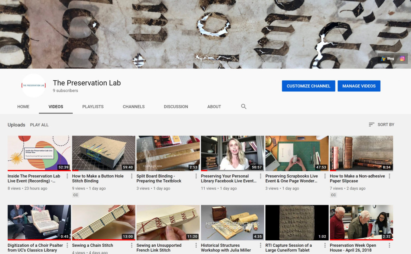Click the Customize Channel button
The image size is (411, 254).
pos(308,86)
